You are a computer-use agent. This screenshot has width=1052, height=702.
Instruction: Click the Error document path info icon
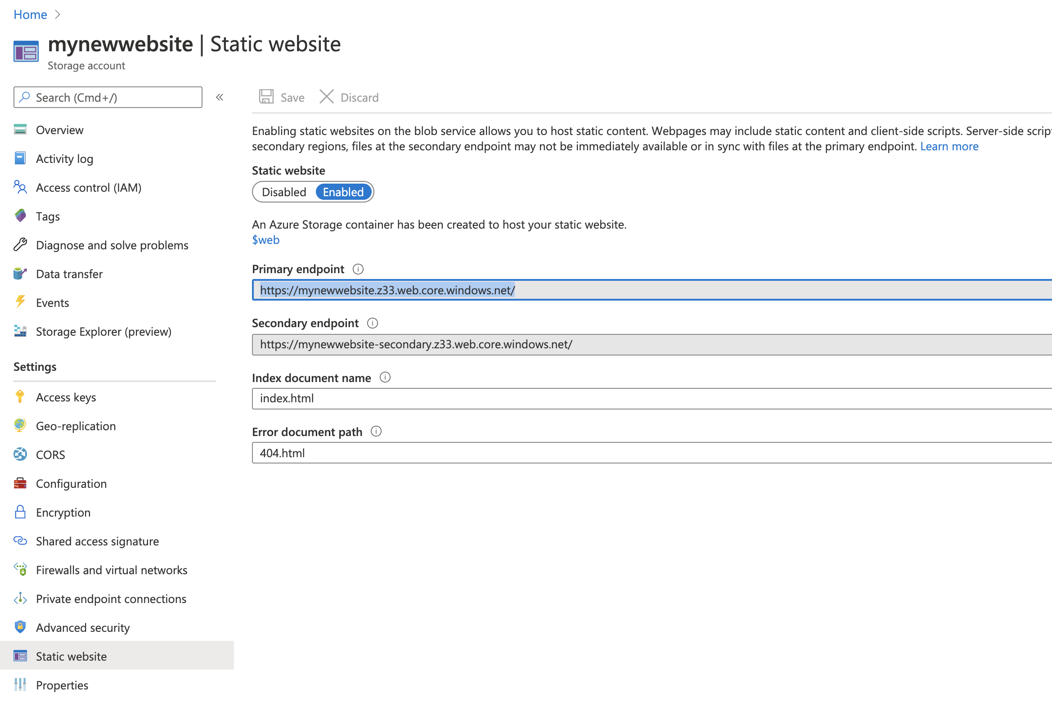[x=376, y=432]
